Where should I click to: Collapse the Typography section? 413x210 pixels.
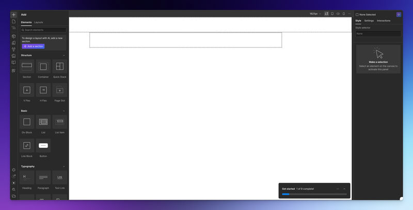(x=63, y=166)
